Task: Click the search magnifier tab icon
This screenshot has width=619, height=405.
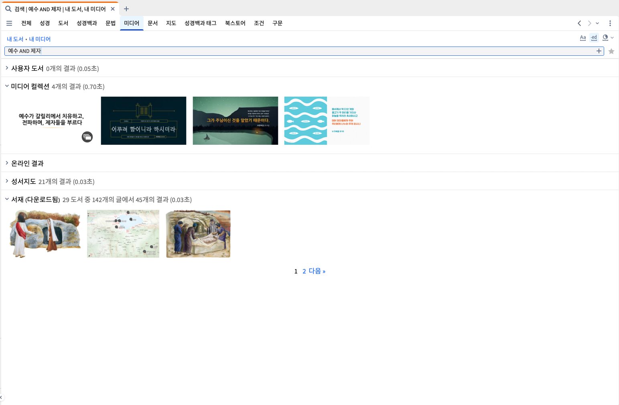Action: point(8,9)
